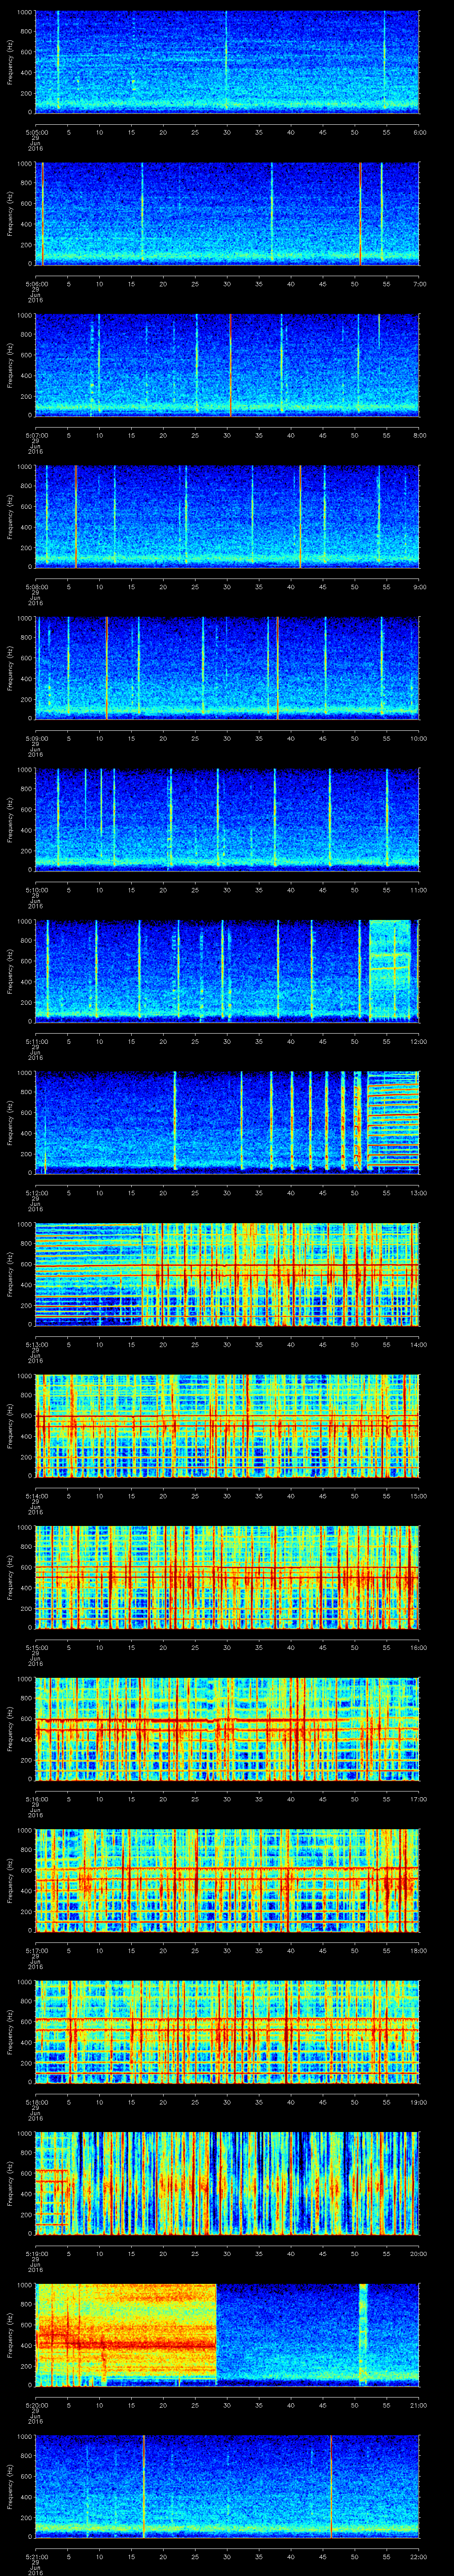The width and height of the screenshot is (454, 2576).
Task: Select the '8:00' end time label
Action: pos(419,435)
